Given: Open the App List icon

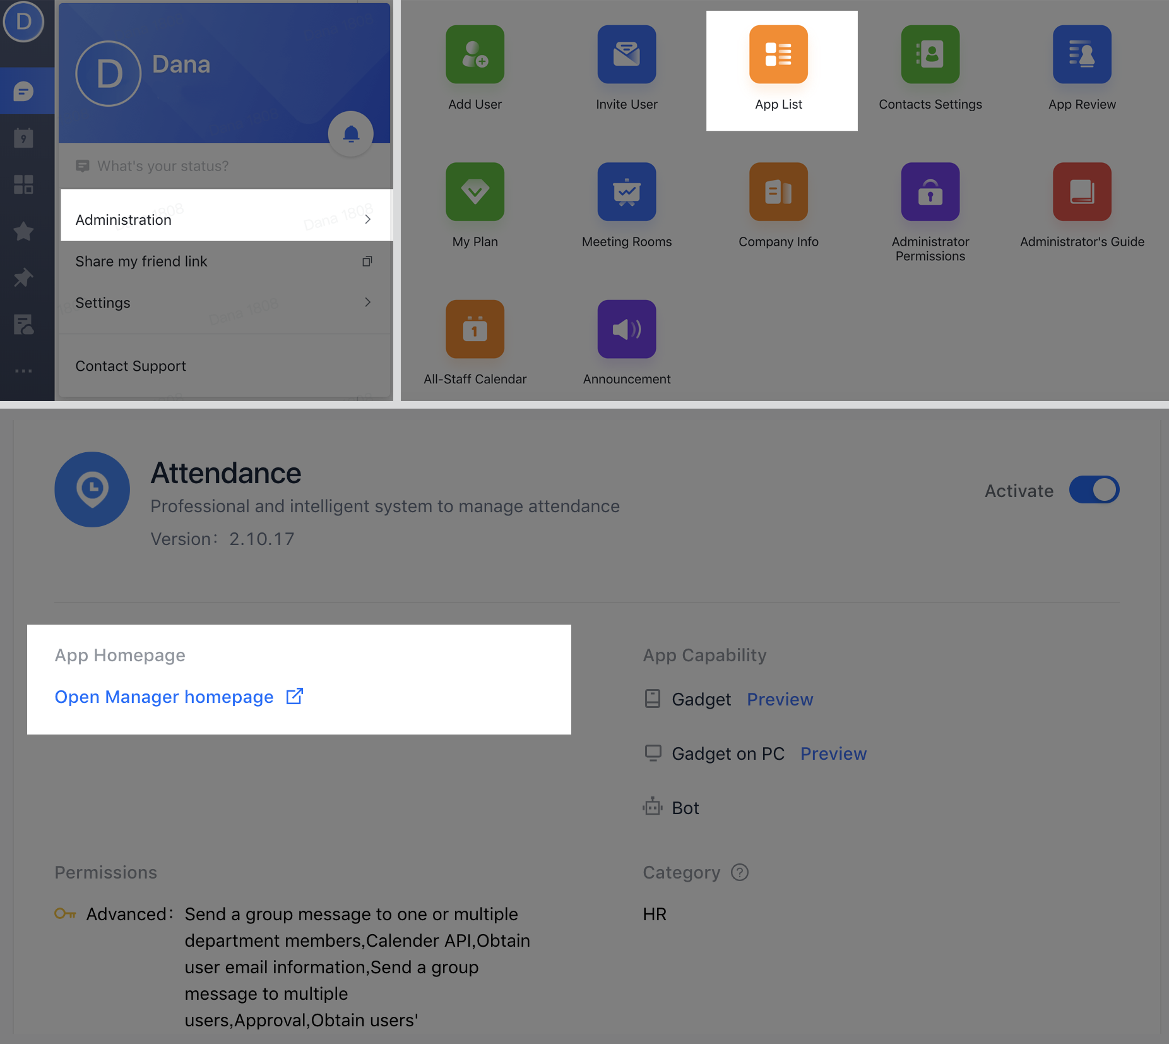Looking at the screenshot, I should 778,55.
